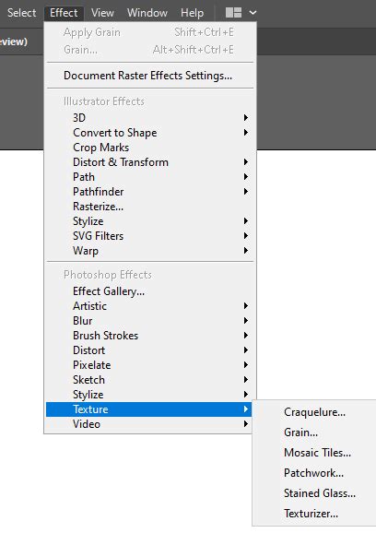Expand the Distort & Transform submenu
376x545 pixels.
pyautogui.click(x=150, y=162)
